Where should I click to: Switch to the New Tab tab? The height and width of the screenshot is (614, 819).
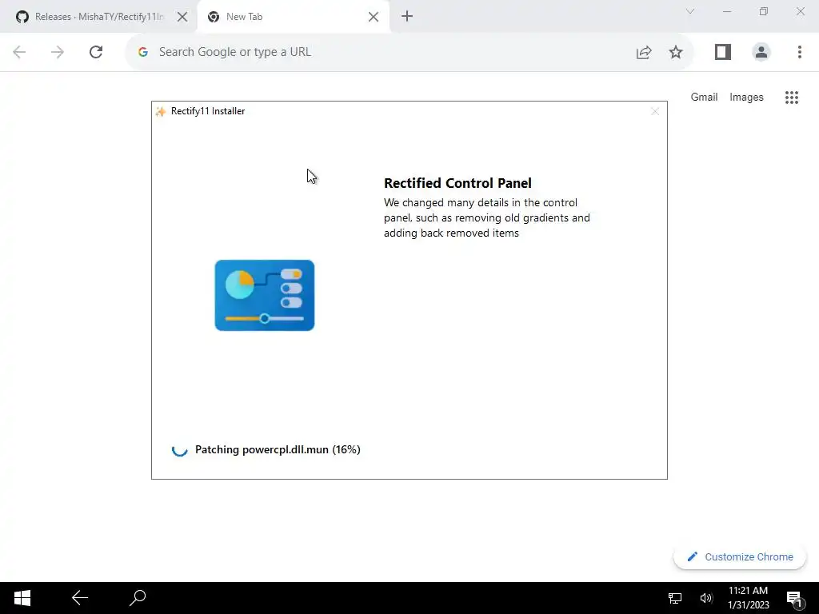(293, 17)
